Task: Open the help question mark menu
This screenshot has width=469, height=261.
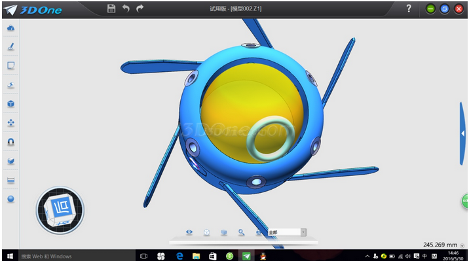Action: pyautogui.click(x=409, y=9)
